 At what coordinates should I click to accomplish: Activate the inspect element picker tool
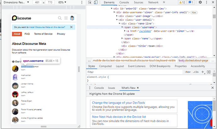coord(90,2)
